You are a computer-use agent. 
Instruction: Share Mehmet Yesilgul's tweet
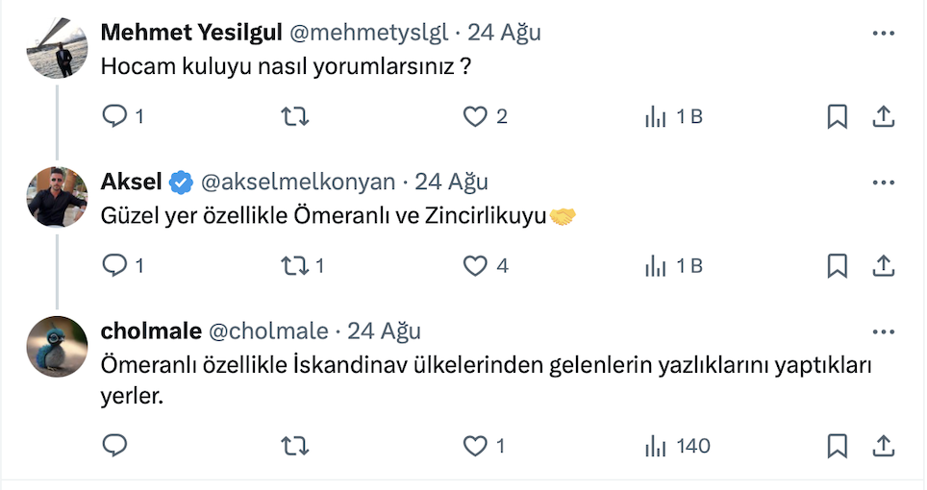[x=883, y=117]
